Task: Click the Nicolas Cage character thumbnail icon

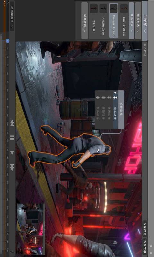Action: pos(103,9)
